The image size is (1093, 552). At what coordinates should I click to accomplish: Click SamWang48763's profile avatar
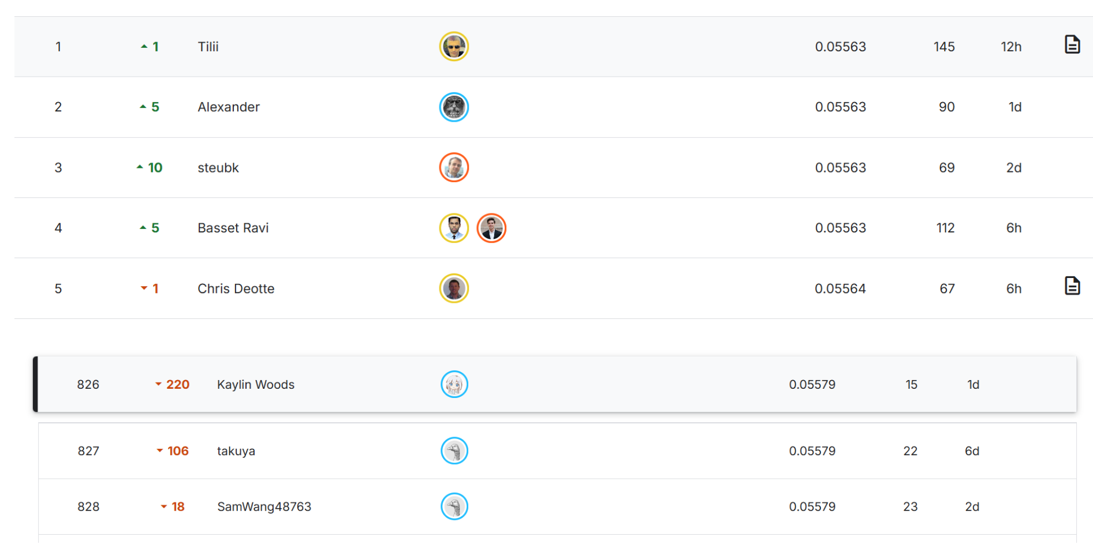(454, 506)
